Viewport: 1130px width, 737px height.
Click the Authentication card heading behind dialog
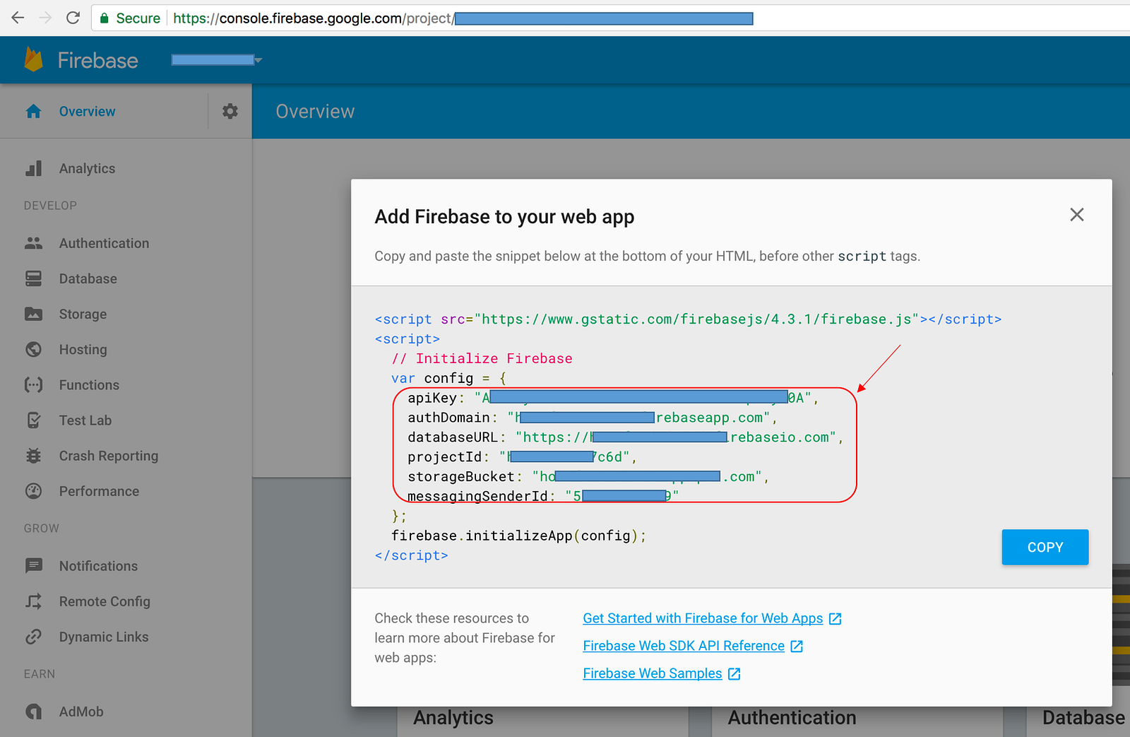[792, 718]
